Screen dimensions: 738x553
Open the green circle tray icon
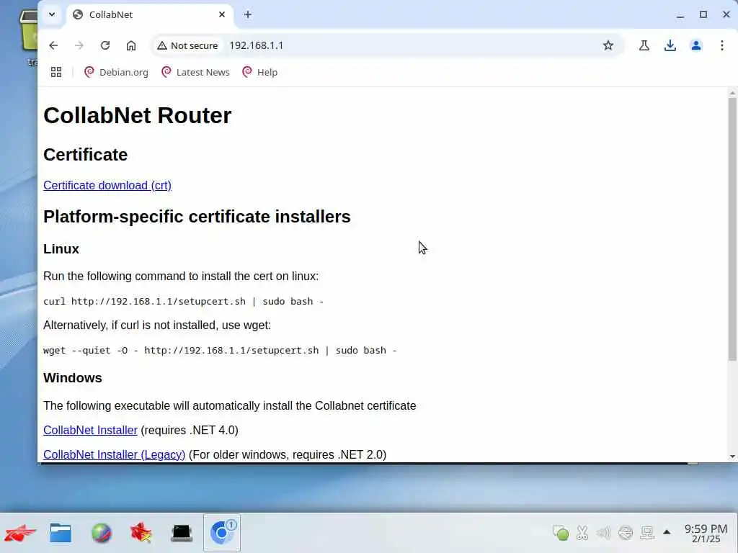point(561,533)
